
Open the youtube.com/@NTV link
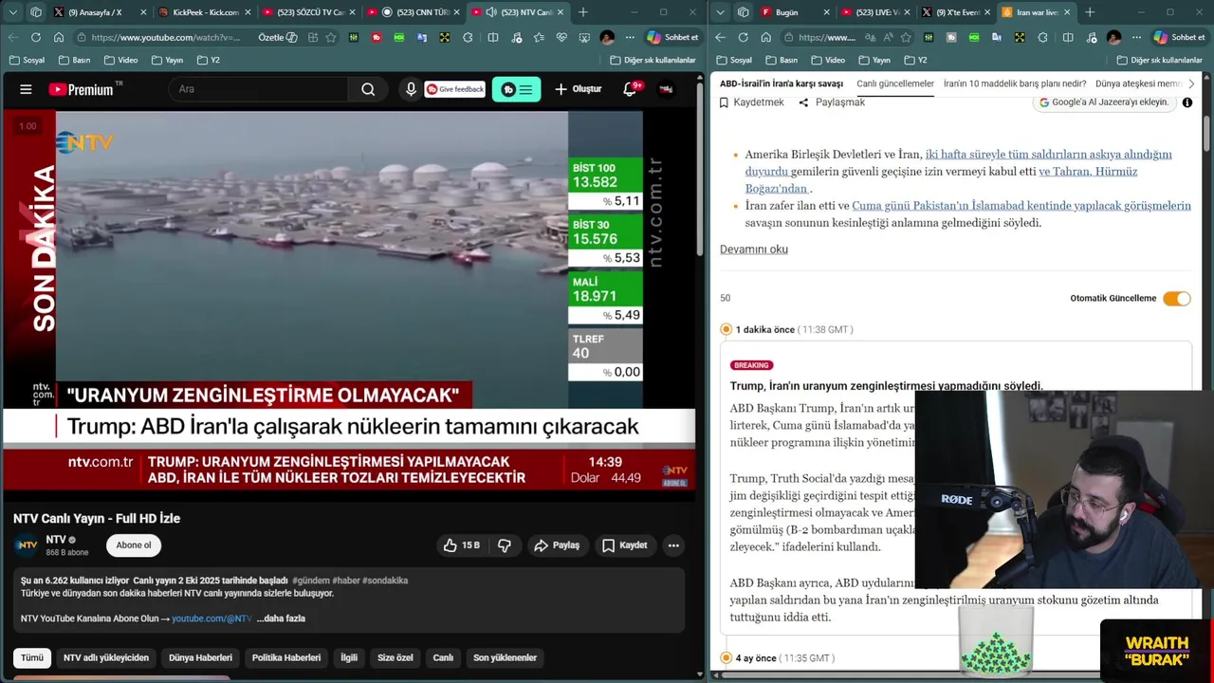212,618
